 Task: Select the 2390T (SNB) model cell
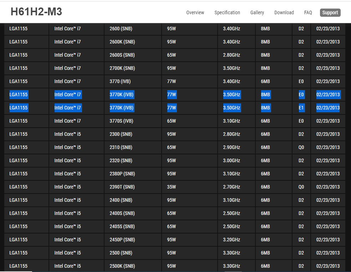coord(122,187)
